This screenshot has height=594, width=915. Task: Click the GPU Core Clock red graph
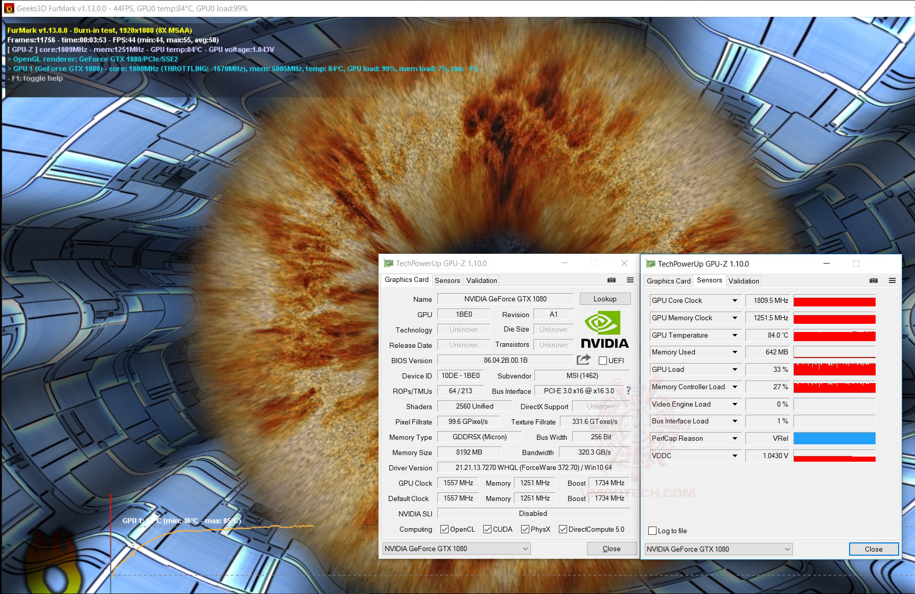pos(834,301)
